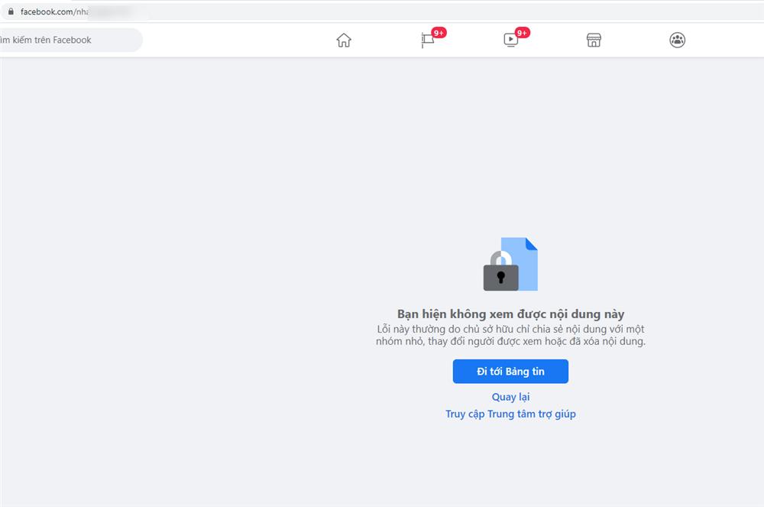The height and width of the screenshot is (507, 764).
Task: Open the Marketplace storefront icon
Action: (594, 40)
